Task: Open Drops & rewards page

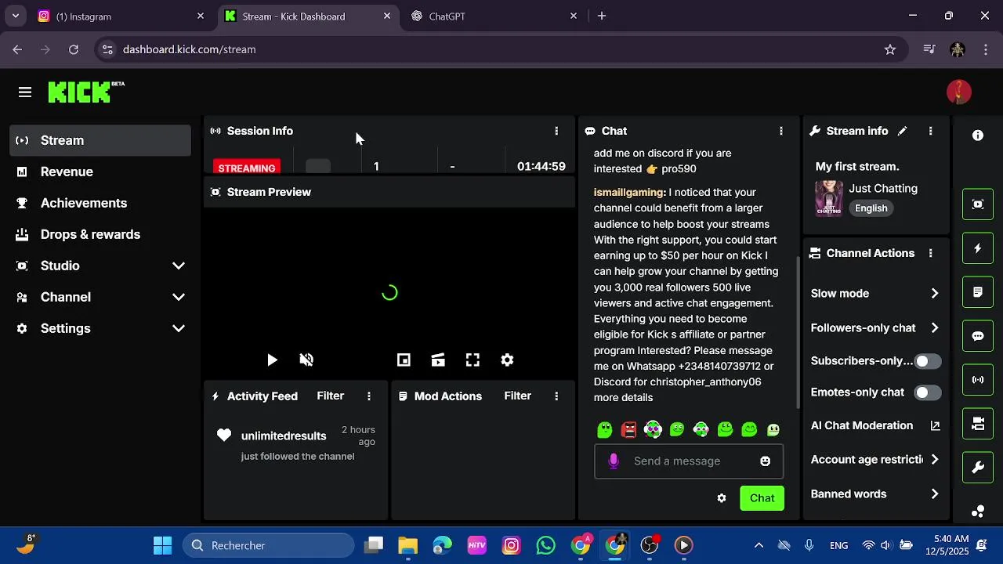Action: (100, 234)
